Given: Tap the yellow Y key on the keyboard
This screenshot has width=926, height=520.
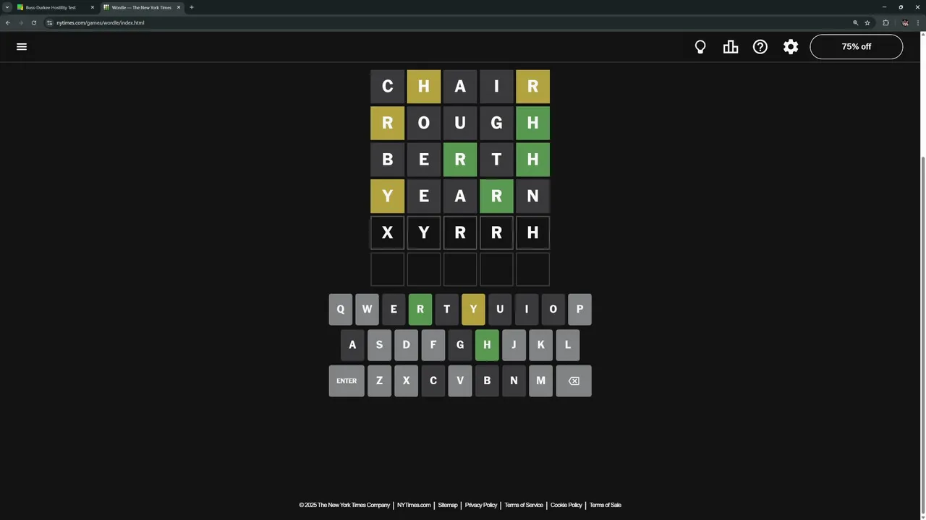Looking at the screenshot, I should 473,309.
